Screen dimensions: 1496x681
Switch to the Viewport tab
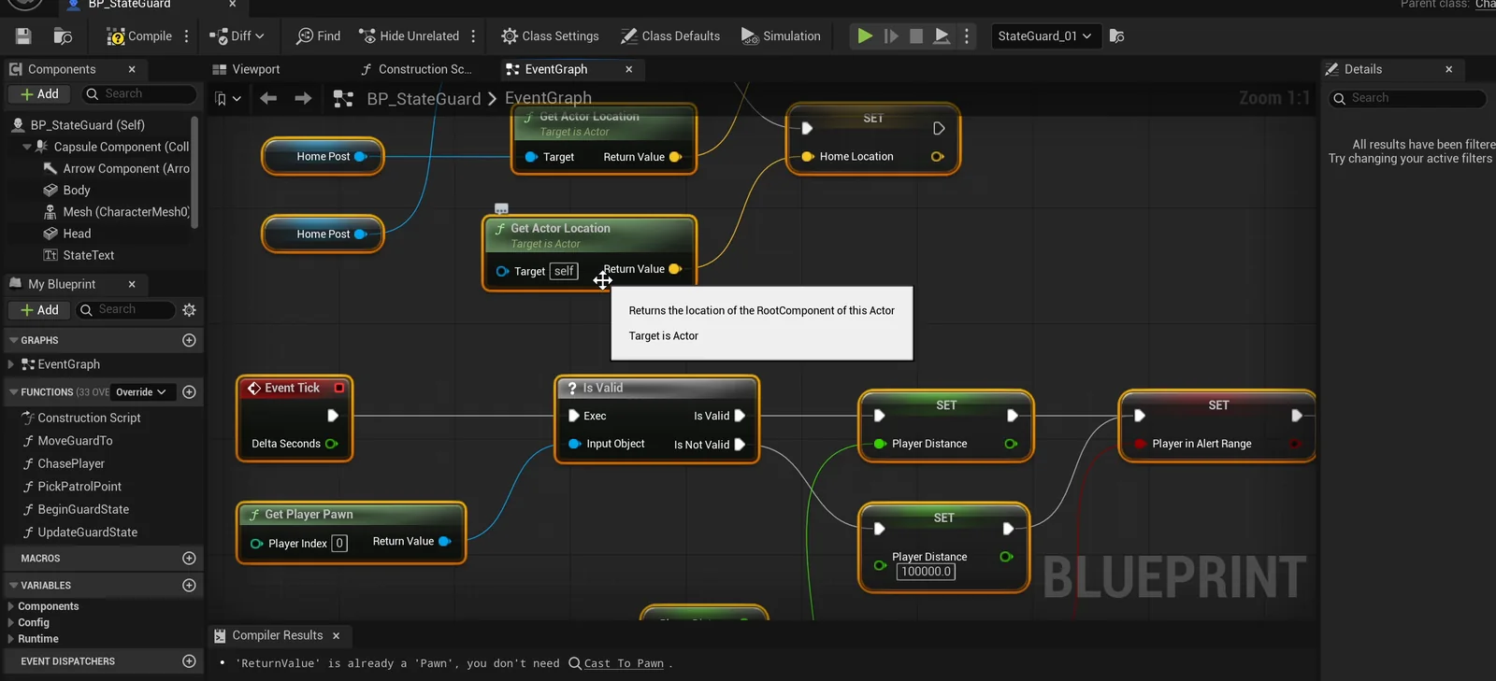[x=247, y=69]
